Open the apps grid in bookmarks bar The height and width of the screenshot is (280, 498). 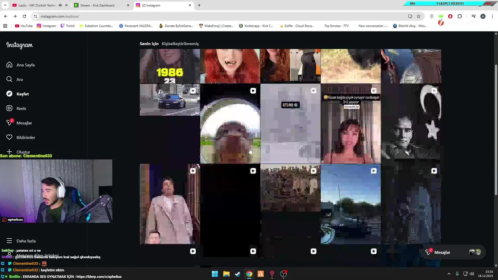[5, 26]
